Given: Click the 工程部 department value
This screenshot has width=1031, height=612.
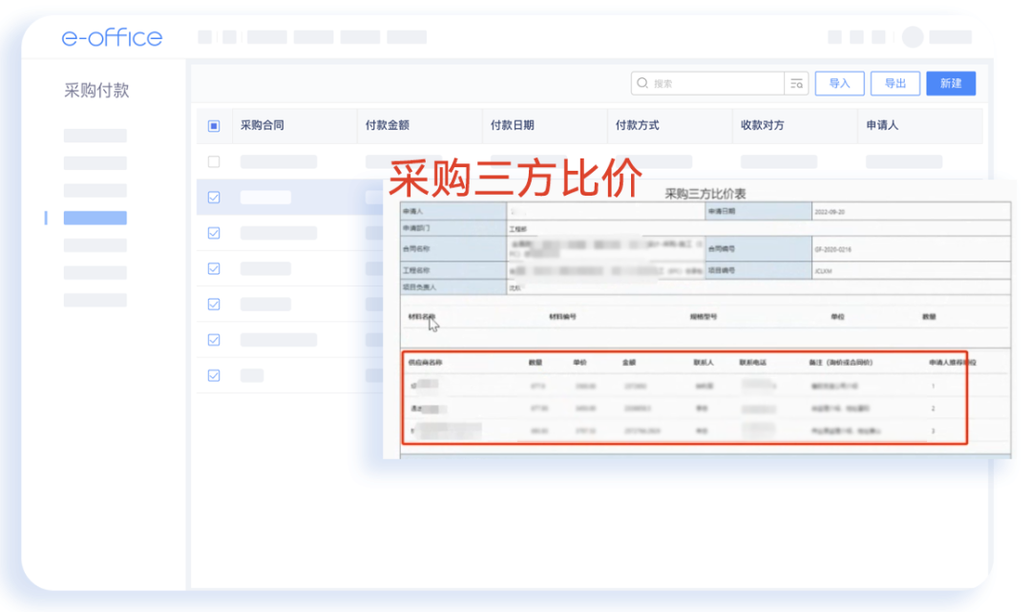Looking at the screenshot, I should (518, 229).
